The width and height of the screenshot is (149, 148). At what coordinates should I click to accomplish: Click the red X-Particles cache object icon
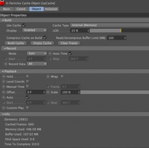2,3
